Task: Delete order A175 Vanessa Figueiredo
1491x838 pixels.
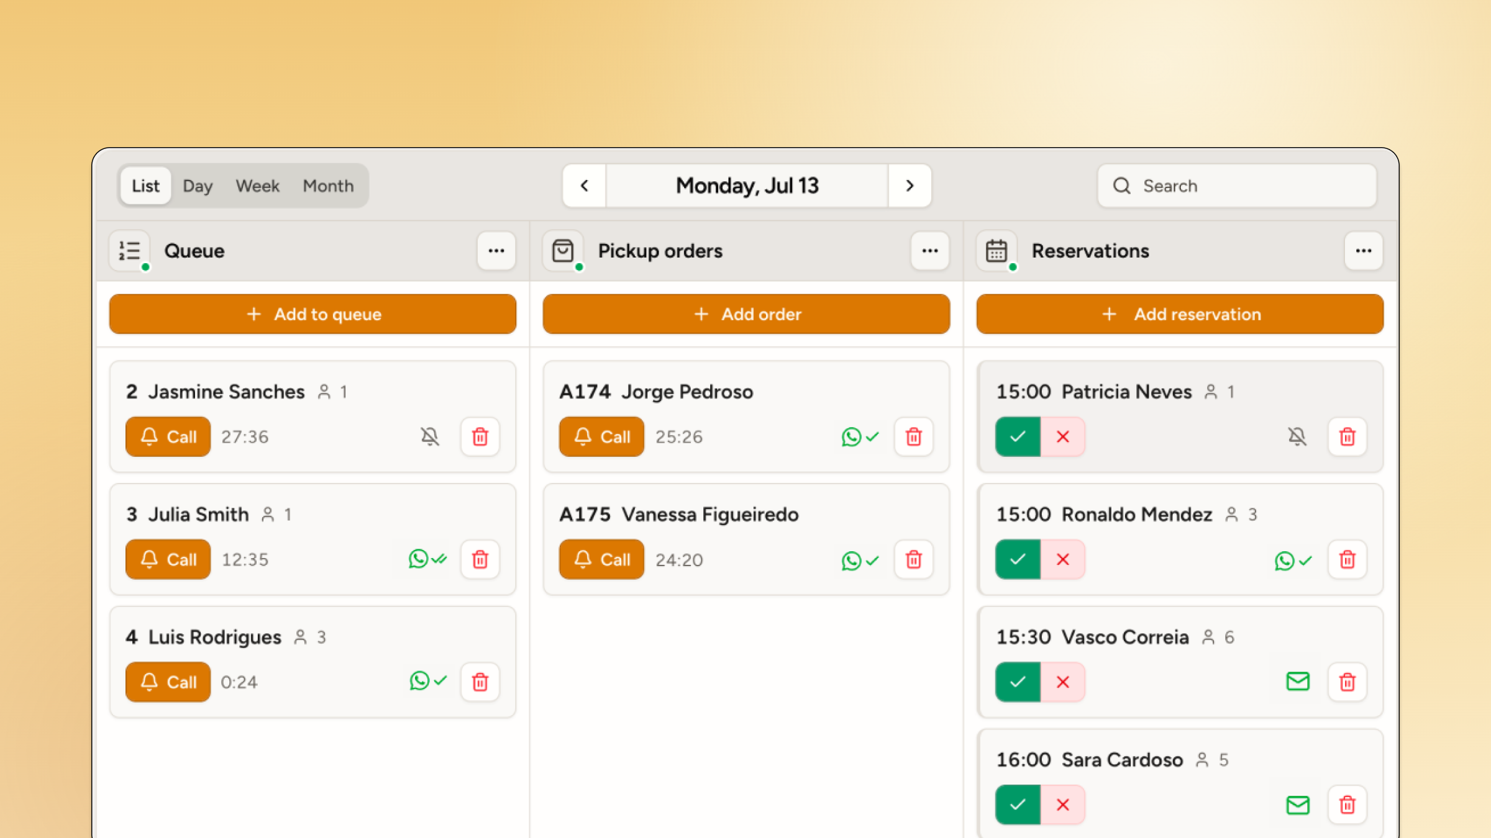Action: click(913, 559)
